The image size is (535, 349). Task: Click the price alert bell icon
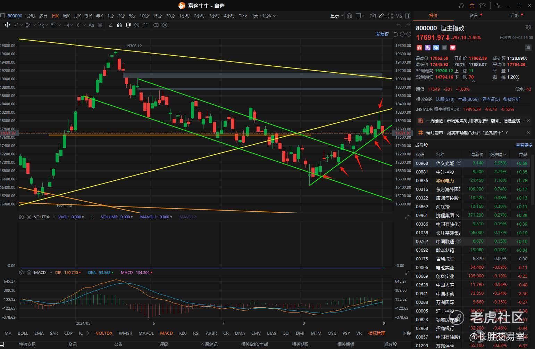[528, 48]
